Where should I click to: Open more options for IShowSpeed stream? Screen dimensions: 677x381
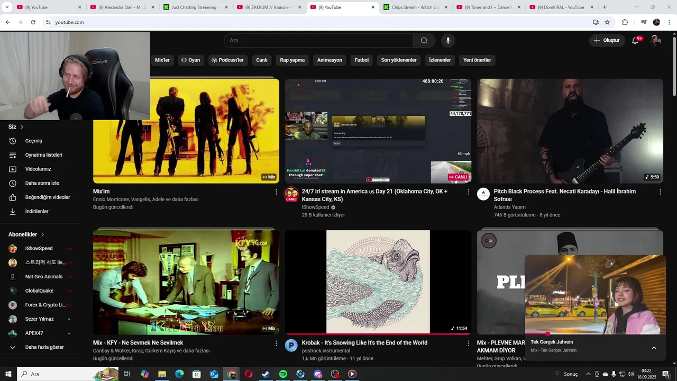point(468,192)
